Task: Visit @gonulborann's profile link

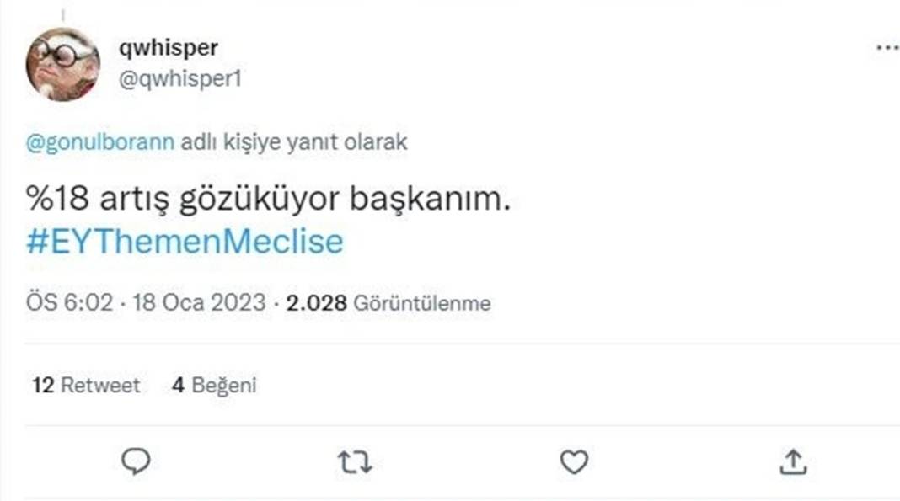Action: coord(97,142)
